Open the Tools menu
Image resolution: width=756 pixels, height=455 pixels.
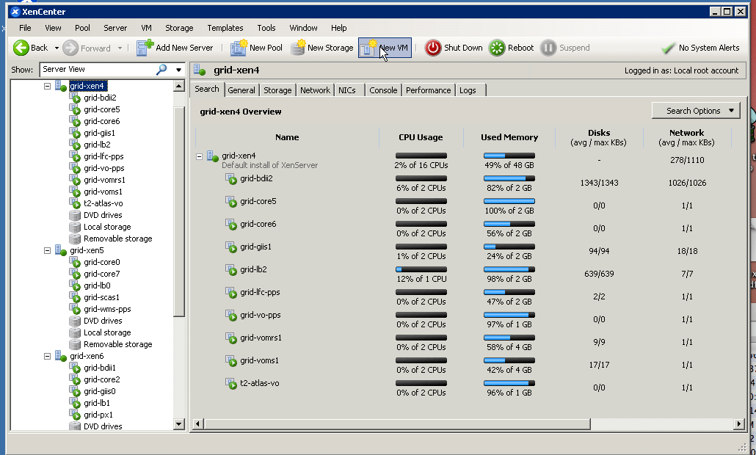tap(266, 28)
